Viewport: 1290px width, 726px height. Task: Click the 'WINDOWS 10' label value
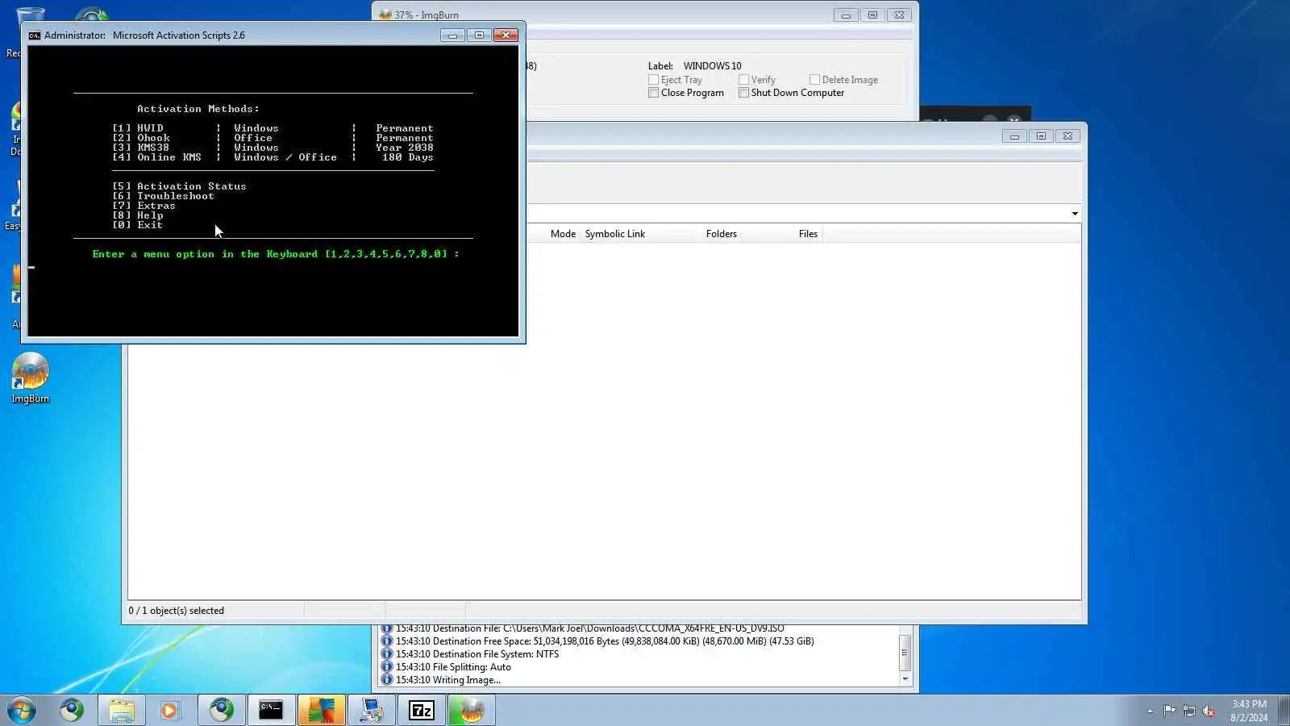[713, 66]
